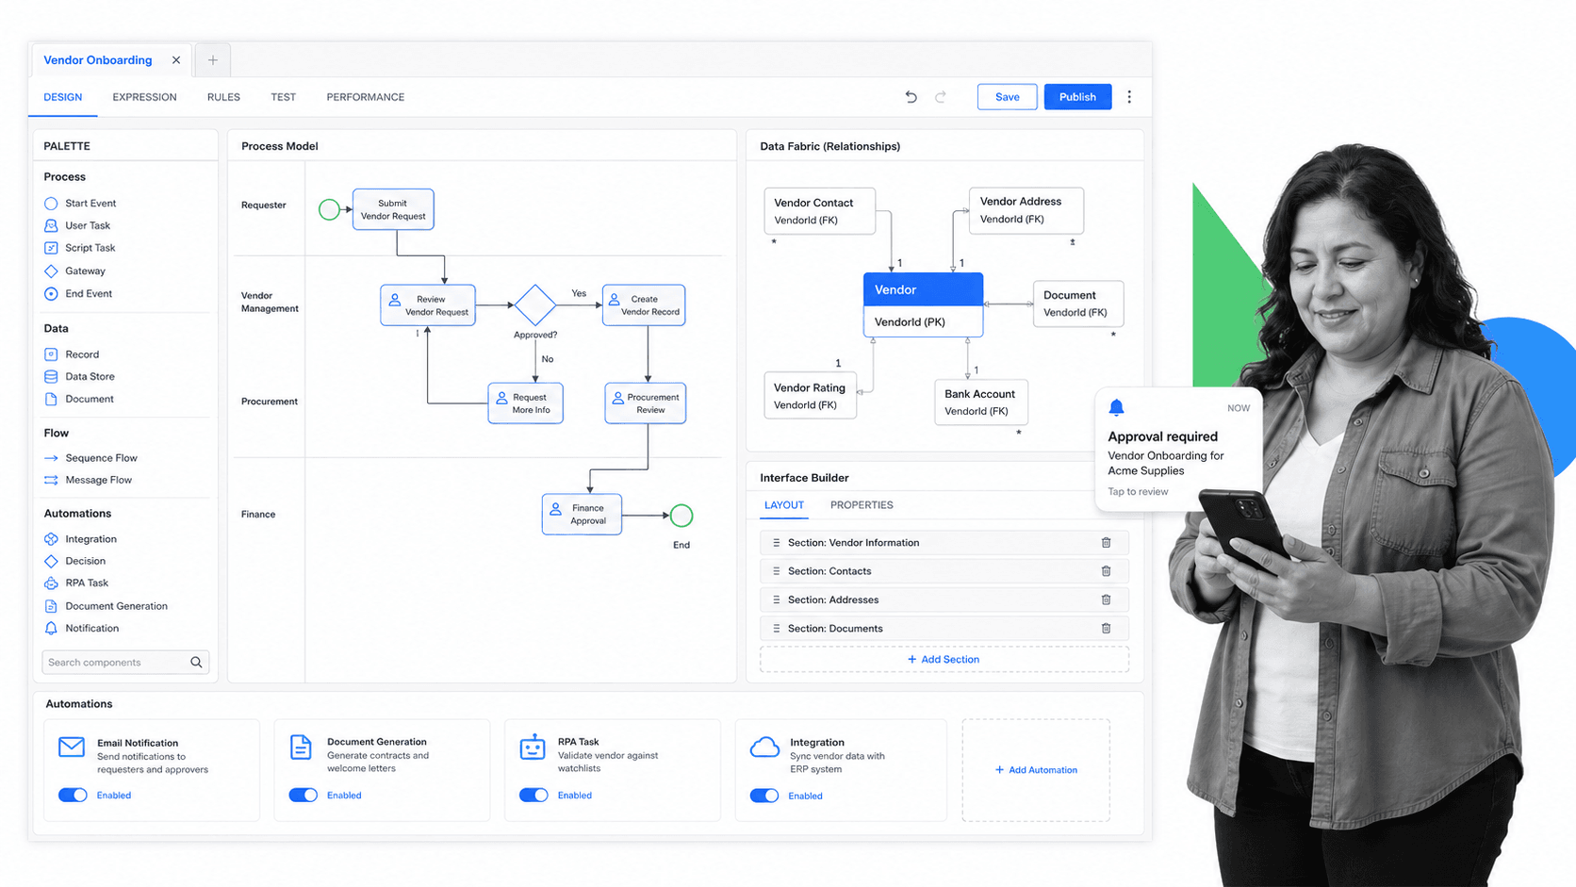Choose the Document Generation palette icon
The image size is (1576, 887).
(x=51, y=606)
